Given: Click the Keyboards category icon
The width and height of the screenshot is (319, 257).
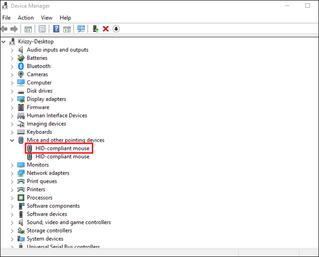Looking at the screenshot, I should [x=21, y=132].
